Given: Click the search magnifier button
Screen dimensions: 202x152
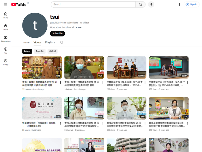Looking at the screenshot, I should pos(140,4).
